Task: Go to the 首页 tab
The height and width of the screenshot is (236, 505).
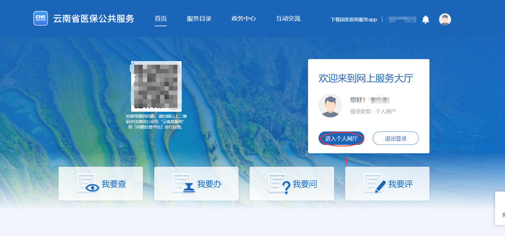Action: tap(161, 19)
